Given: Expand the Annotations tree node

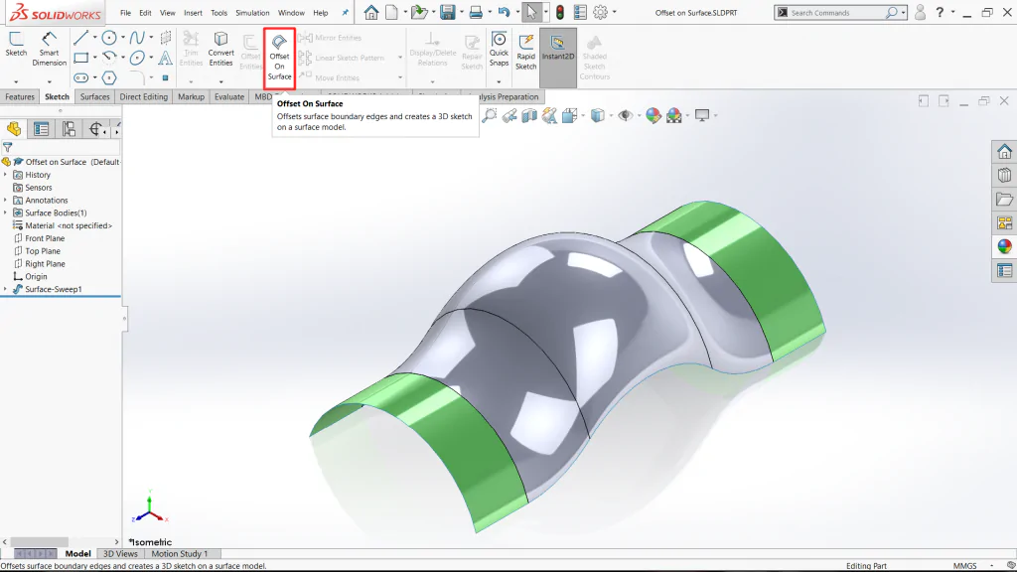Looking at the screenshot, I should [x=5, y=200].
